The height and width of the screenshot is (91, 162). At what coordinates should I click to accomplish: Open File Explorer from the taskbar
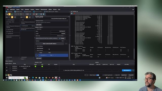(36, 78)
